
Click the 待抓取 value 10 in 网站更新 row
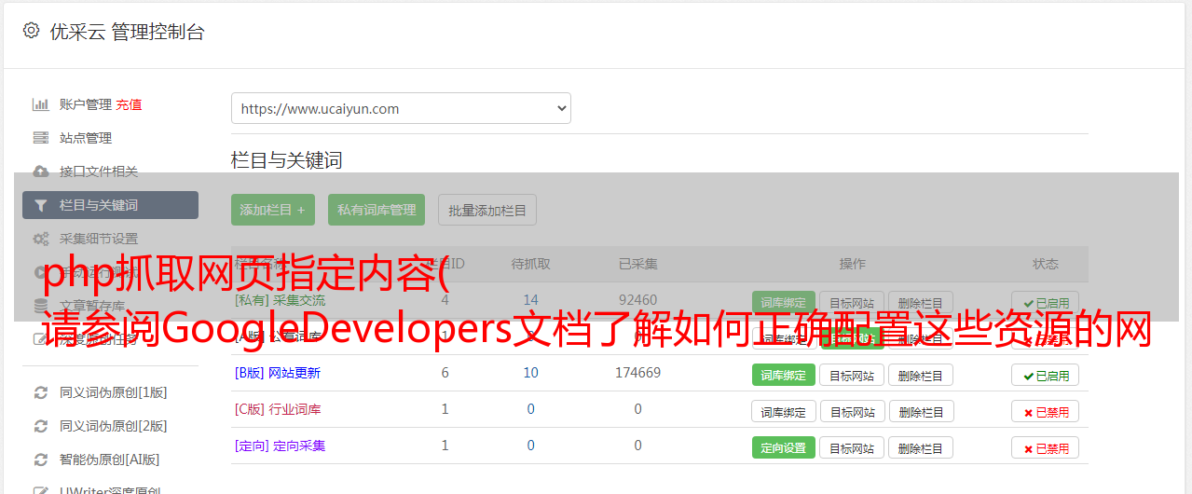pos(531,373)
